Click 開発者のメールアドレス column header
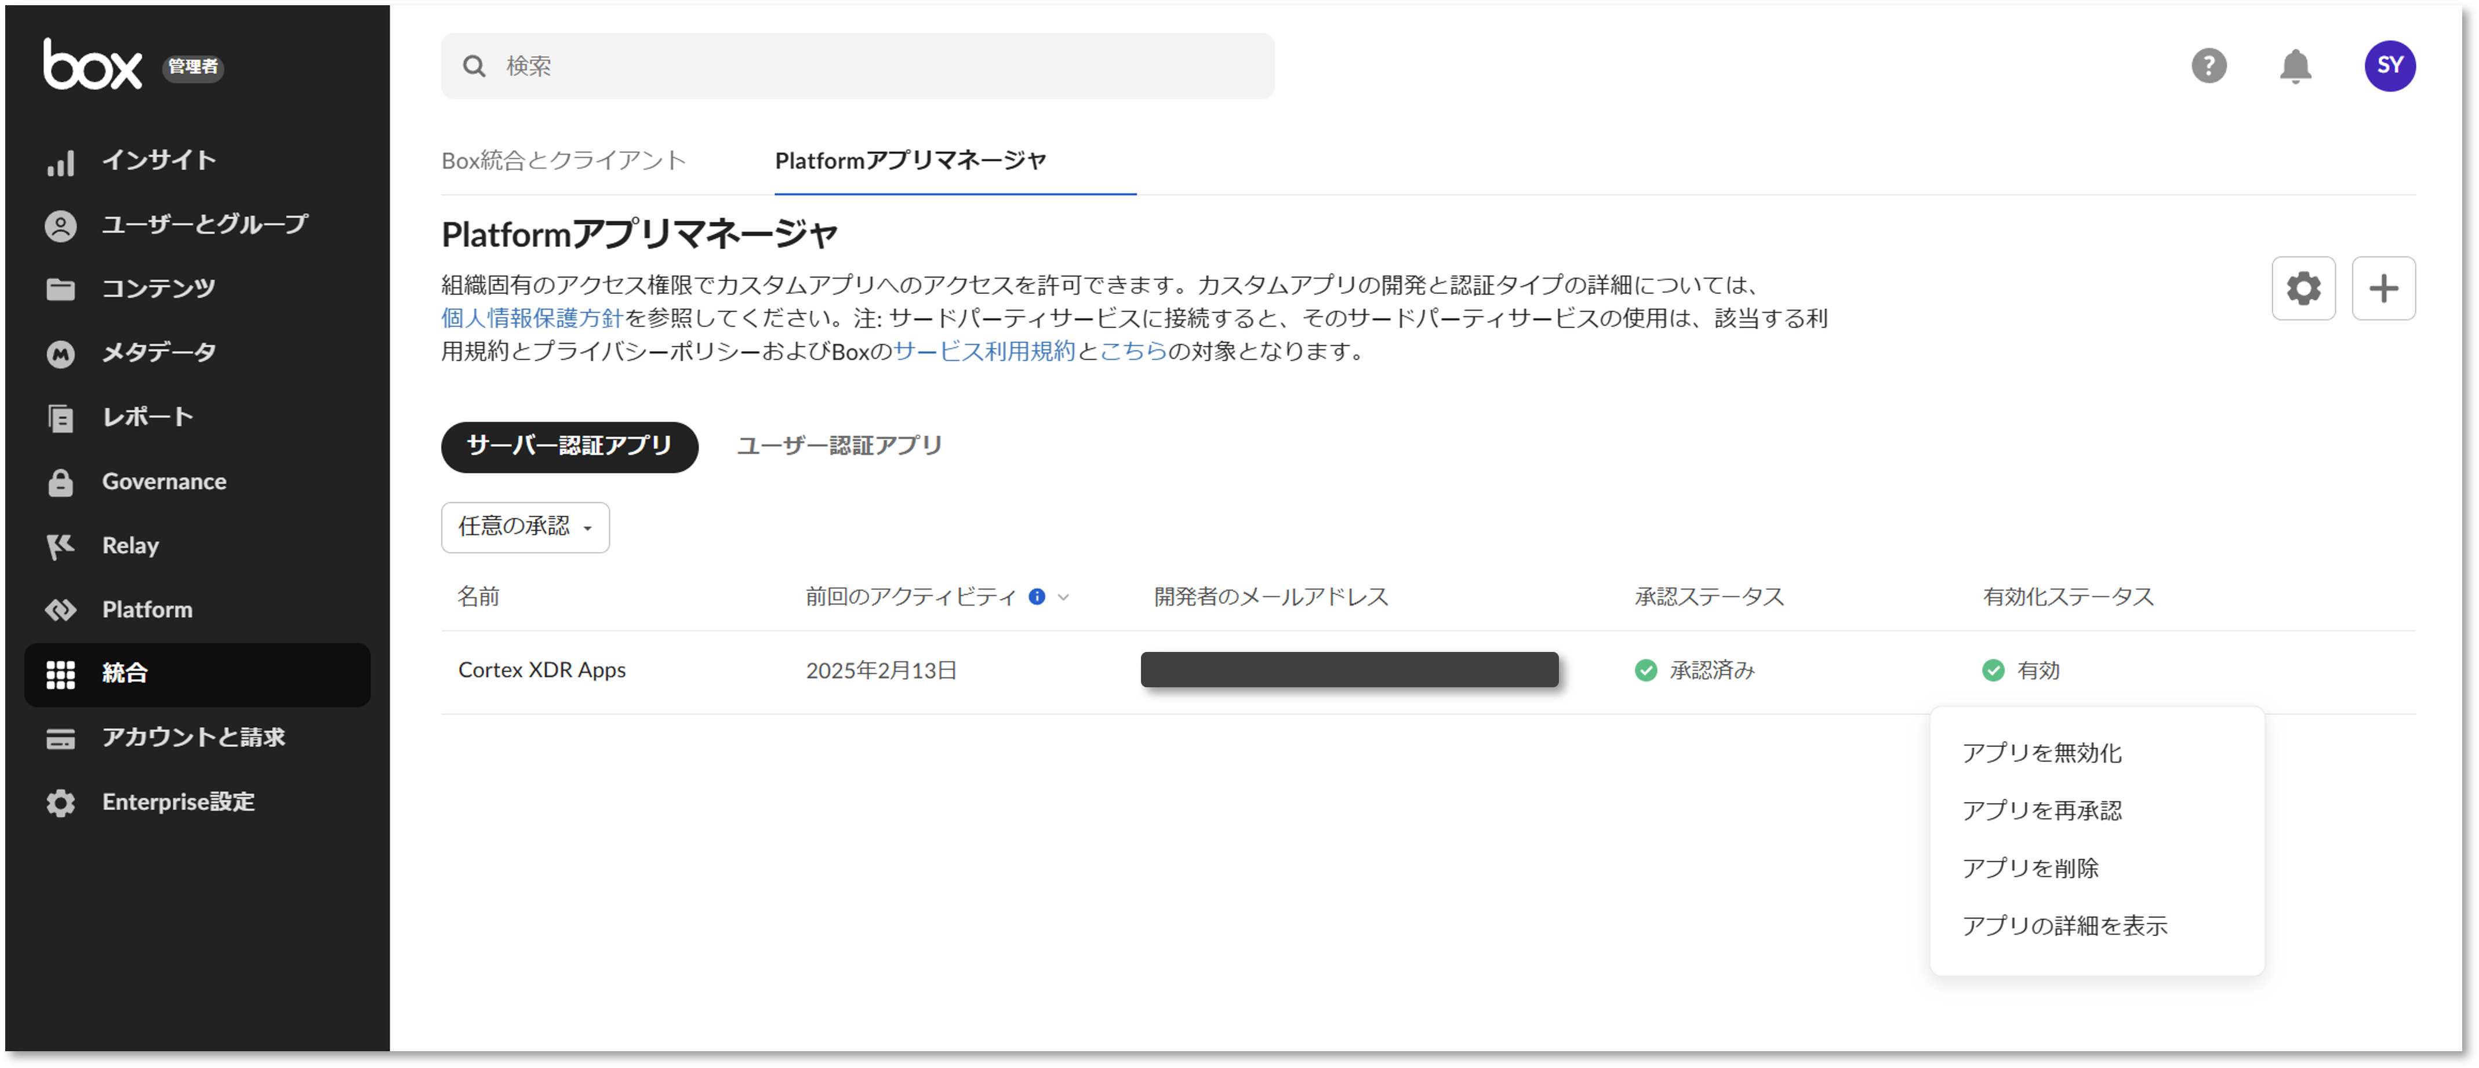 click(1271, 596)
